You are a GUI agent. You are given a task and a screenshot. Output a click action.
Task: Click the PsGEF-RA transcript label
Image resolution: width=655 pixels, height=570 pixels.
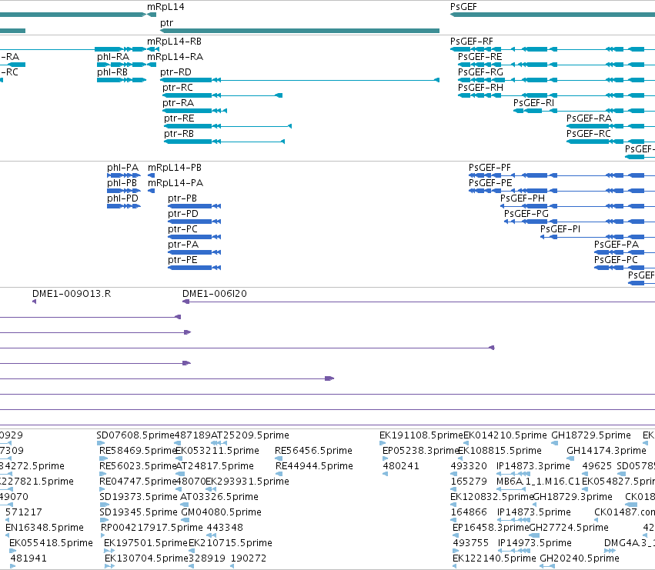tap(589, 118)
